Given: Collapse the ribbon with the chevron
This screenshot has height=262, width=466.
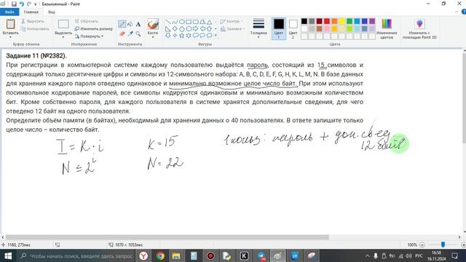Looking at the screenshot, I should pyautogui.click(x=457, y=12).
